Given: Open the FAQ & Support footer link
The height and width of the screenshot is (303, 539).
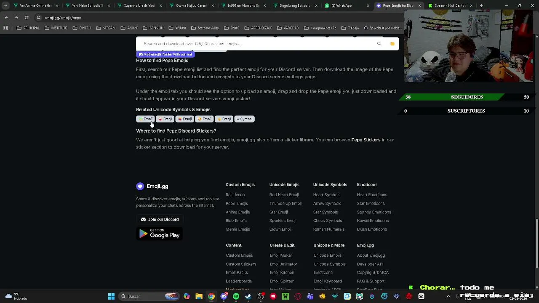Looking at the screenshot, I should point(371,281).
